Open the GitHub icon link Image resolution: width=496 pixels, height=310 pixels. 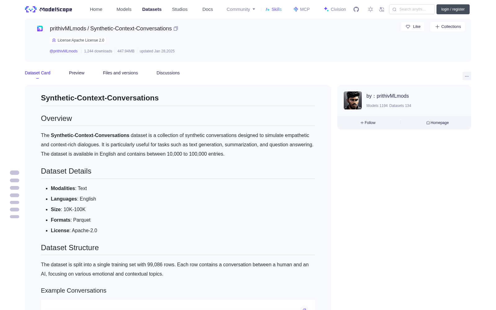356,9
